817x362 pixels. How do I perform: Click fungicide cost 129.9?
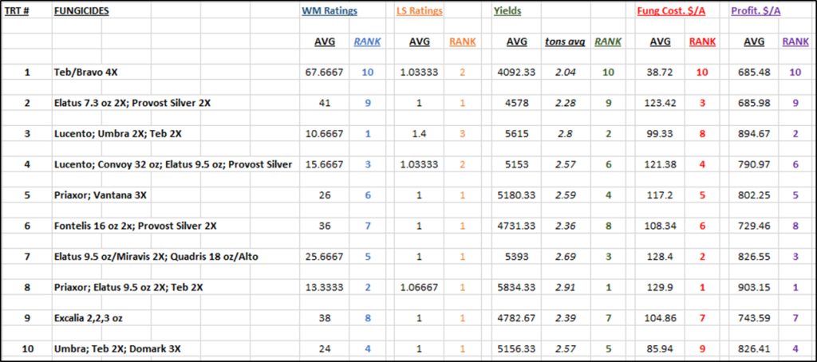coord(660,288)
